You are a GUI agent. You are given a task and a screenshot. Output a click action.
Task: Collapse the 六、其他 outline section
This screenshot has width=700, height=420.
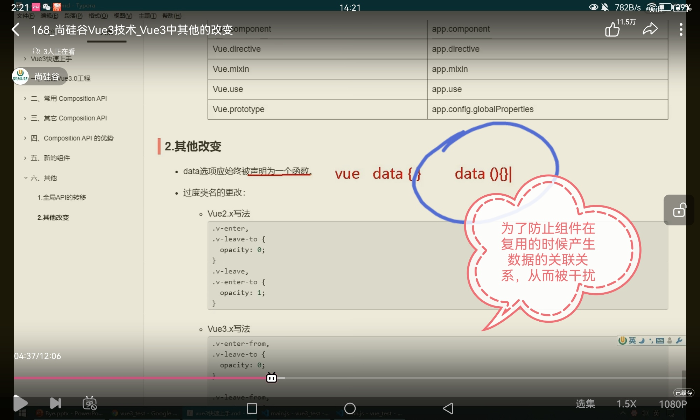tap(26, 178)
